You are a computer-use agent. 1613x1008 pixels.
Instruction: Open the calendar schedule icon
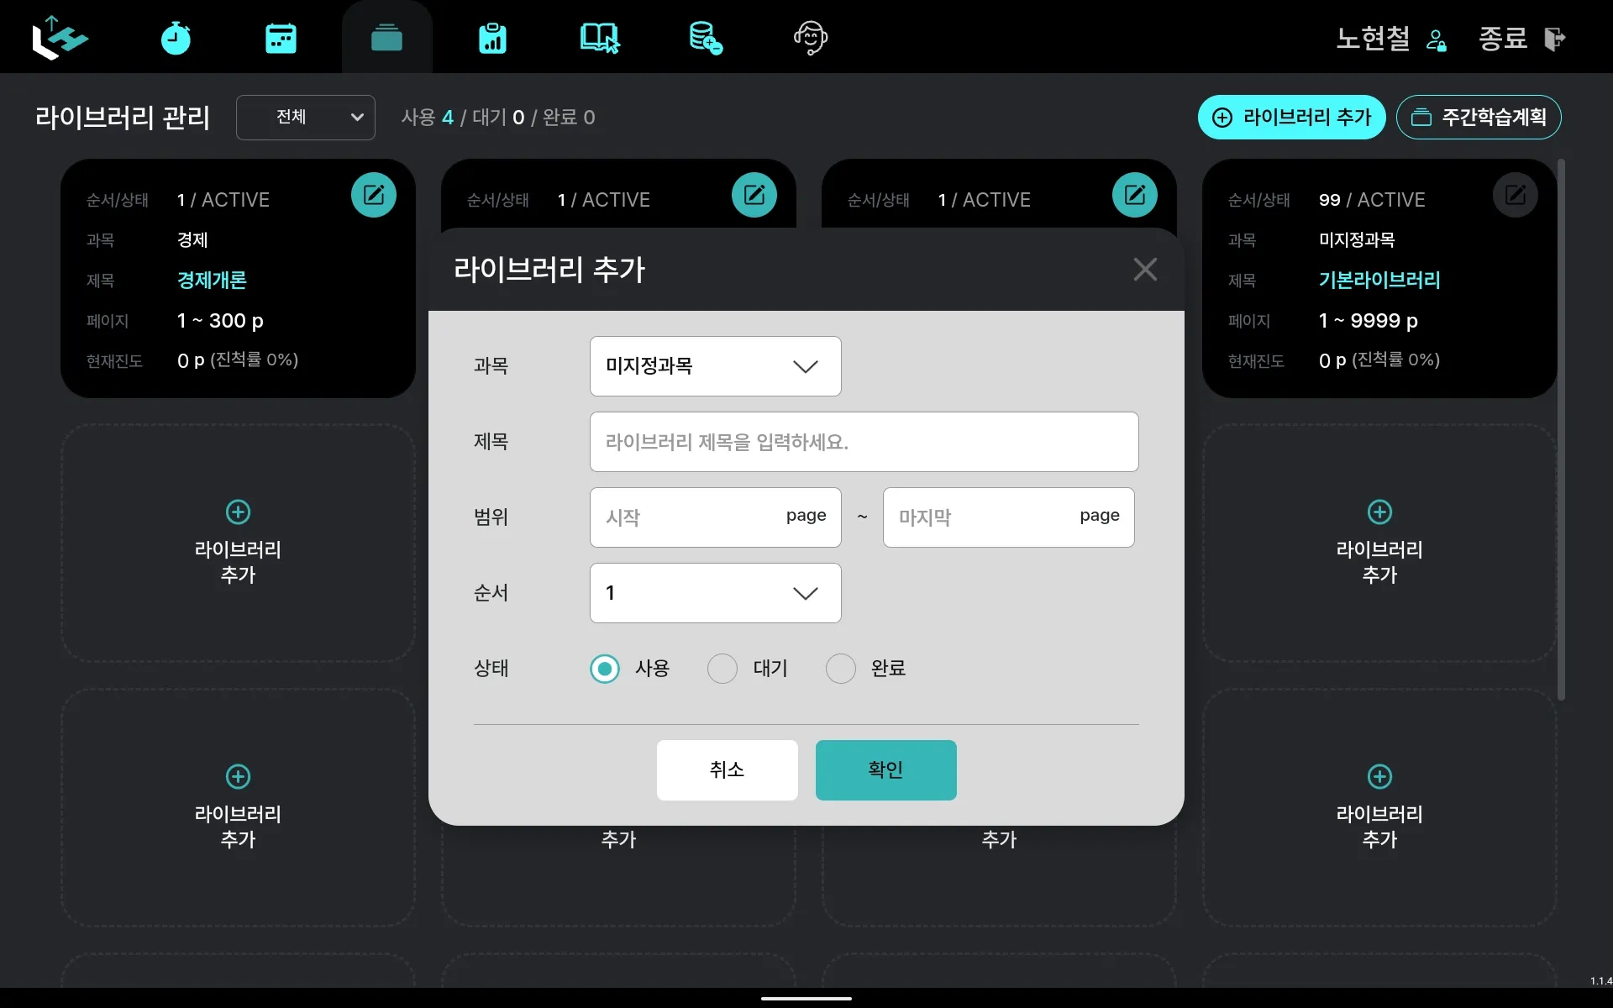coord(281,38)
